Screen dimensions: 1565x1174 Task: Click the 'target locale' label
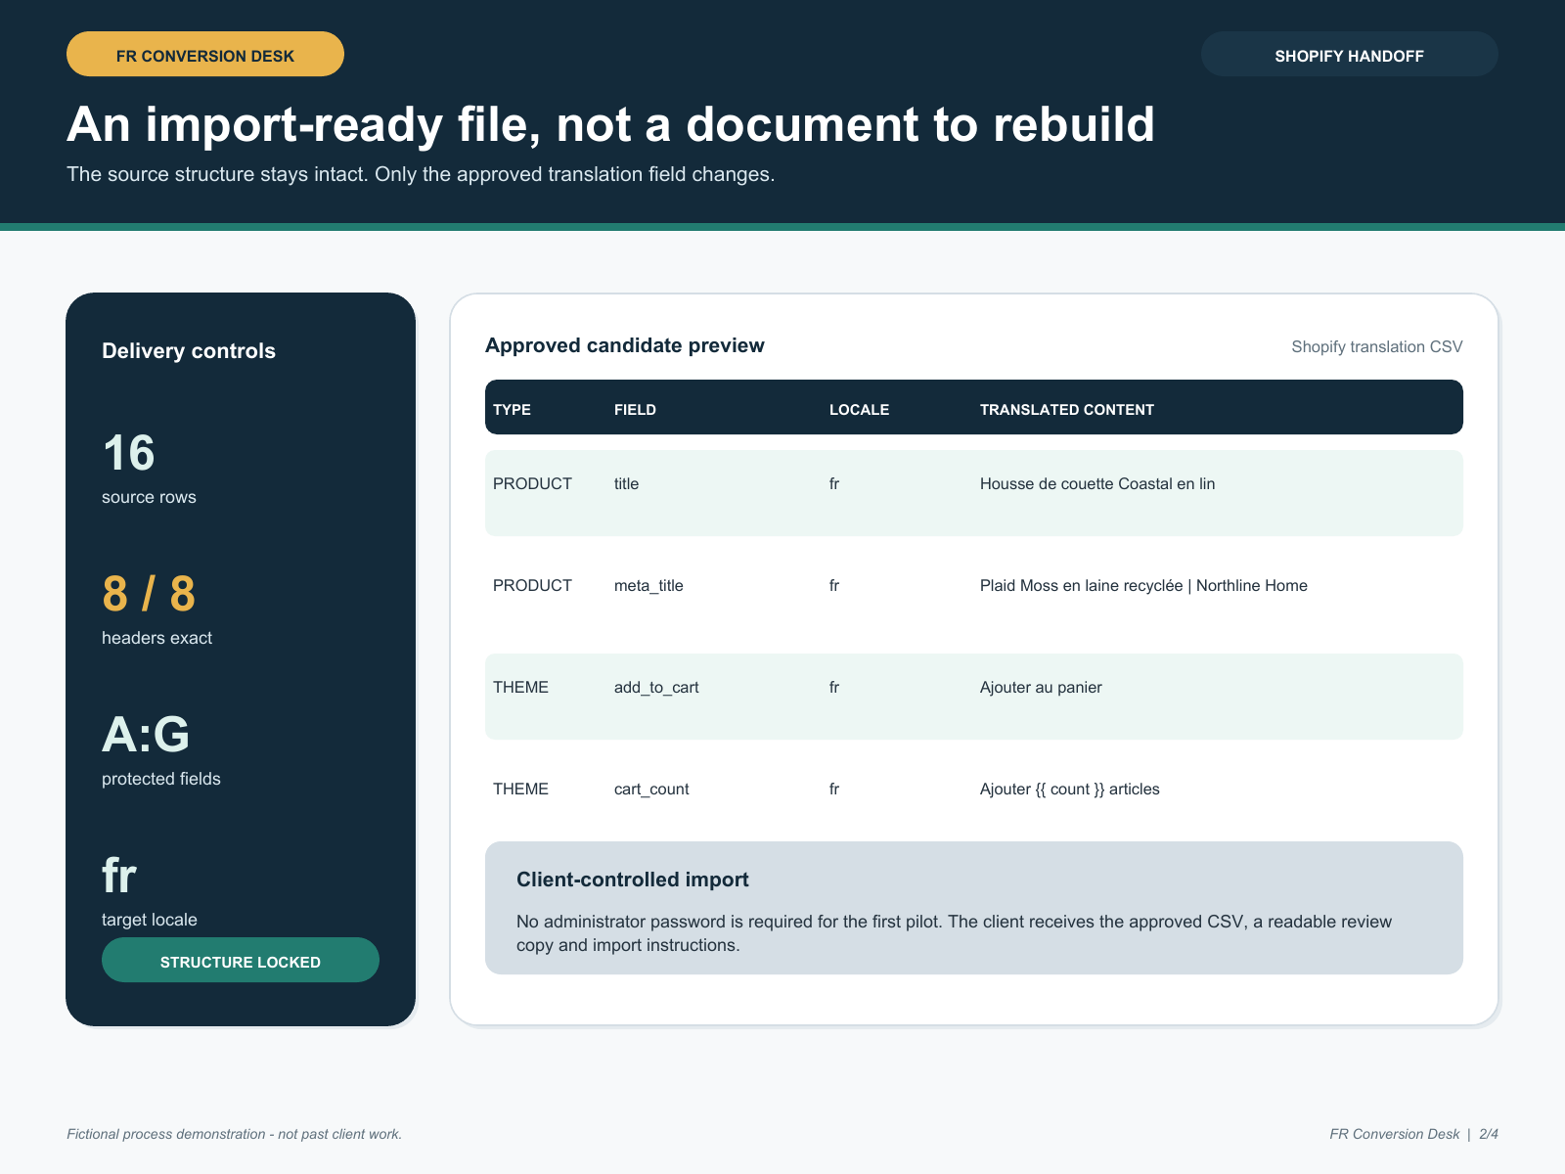click(150, 920)
